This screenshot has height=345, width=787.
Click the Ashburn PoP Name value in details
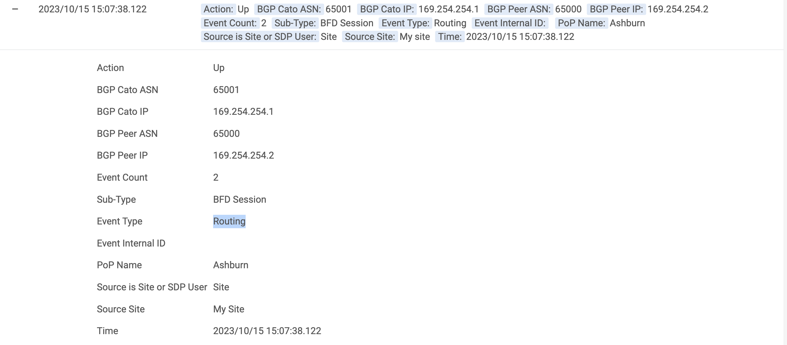click(231, 265)
